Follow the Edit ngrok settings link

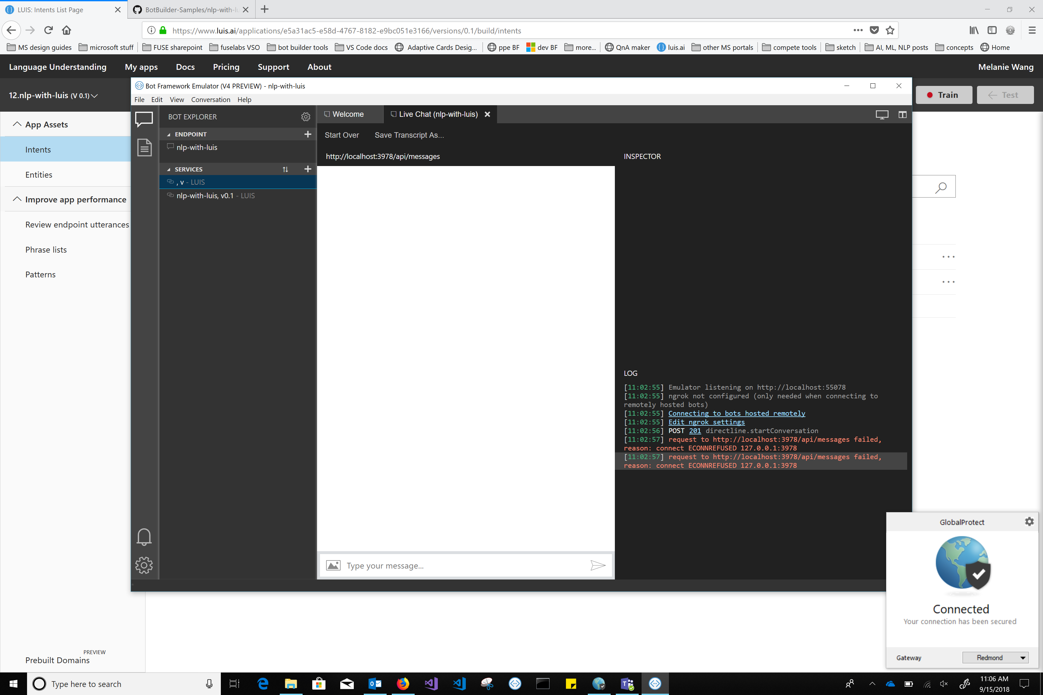coord(706,422)
